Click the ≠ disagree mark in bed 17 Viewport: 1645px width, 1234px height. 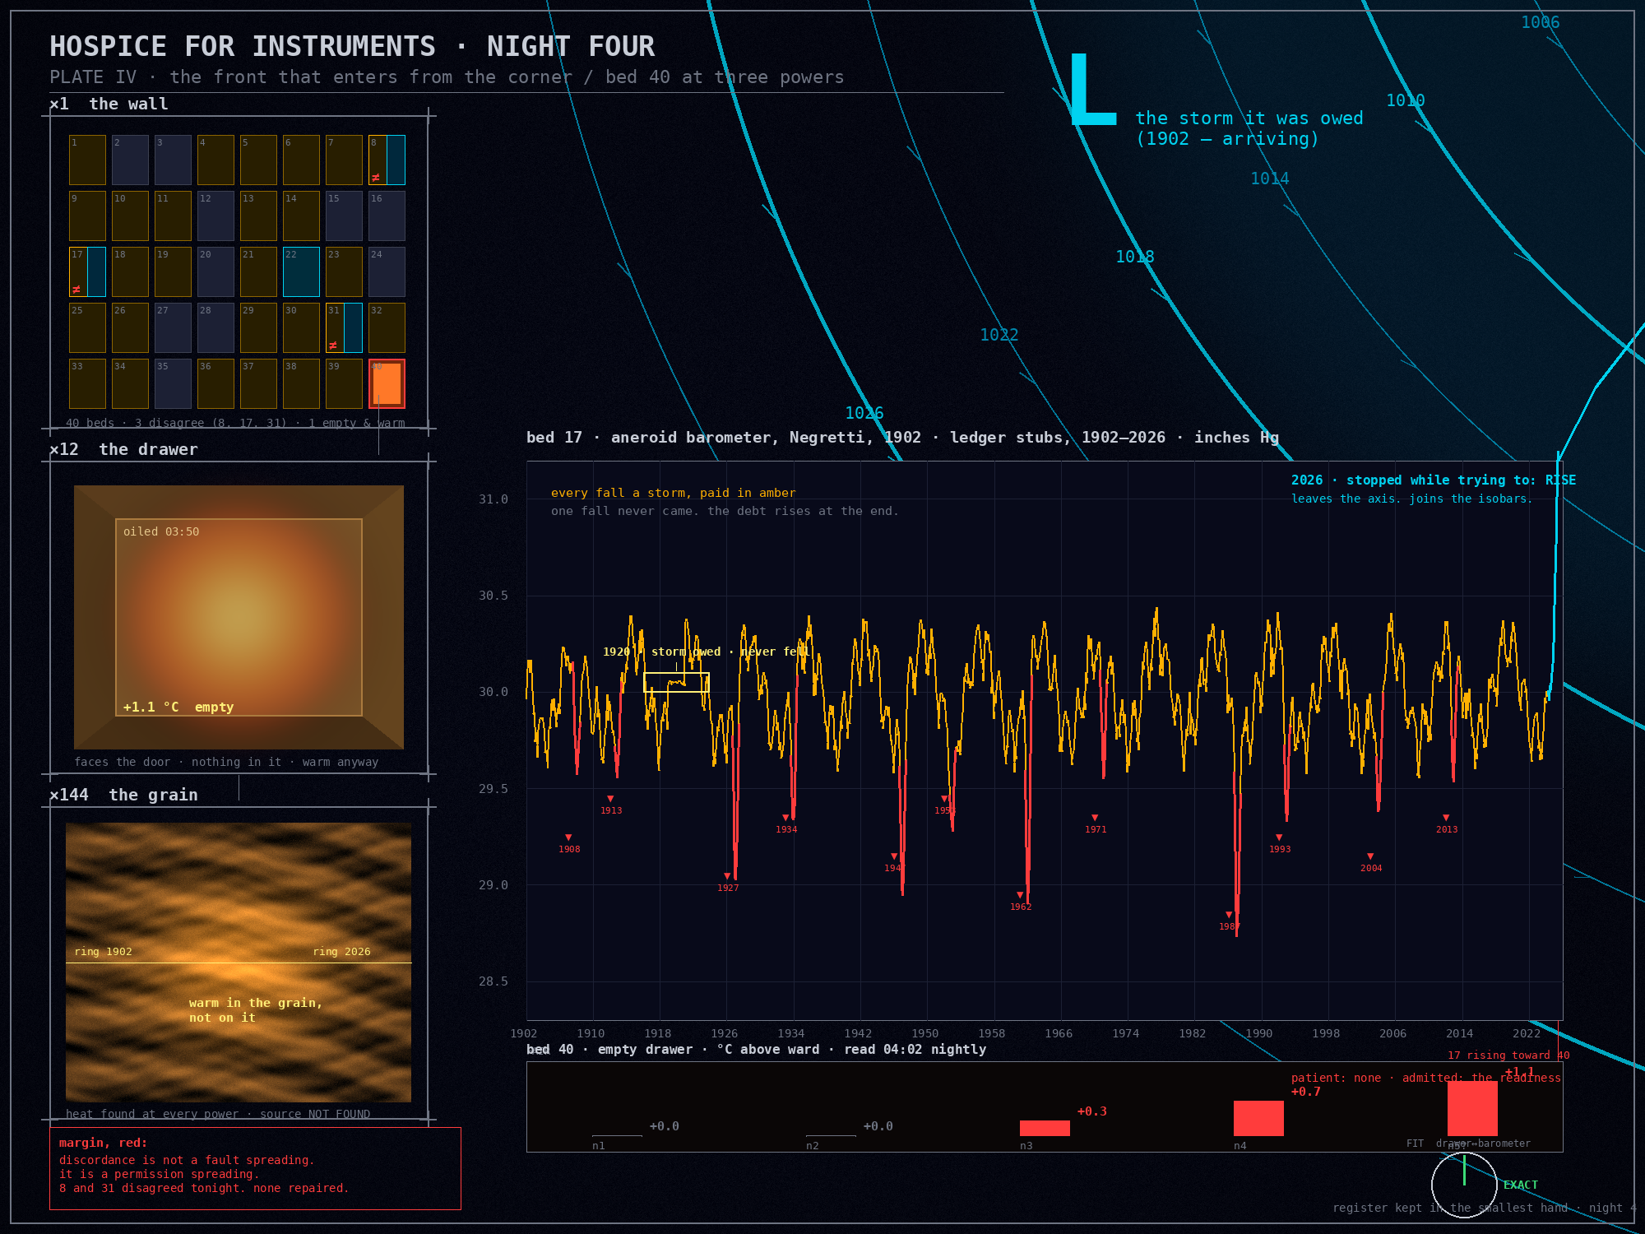coord(76,290)
